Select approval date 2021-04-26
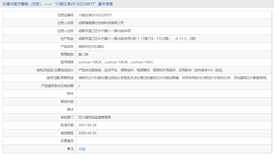Viewport: 274px width, 155px height. (x=87, y=125)
